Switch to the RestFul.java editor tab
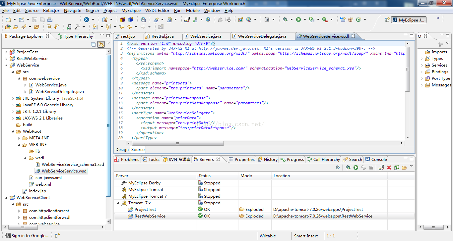Screen dimensions: 453x241 [162, 36]
